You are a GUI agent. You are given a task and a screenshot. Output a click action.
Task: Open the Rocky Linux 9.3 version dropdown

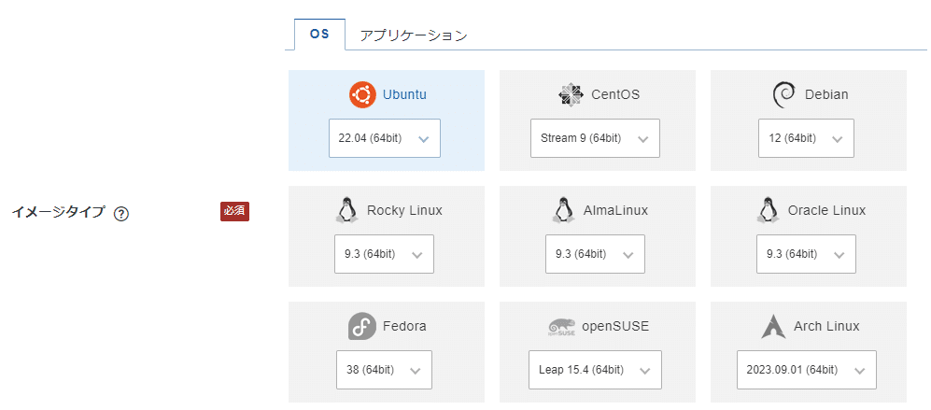pyautogui.click(x=384, y=254)
